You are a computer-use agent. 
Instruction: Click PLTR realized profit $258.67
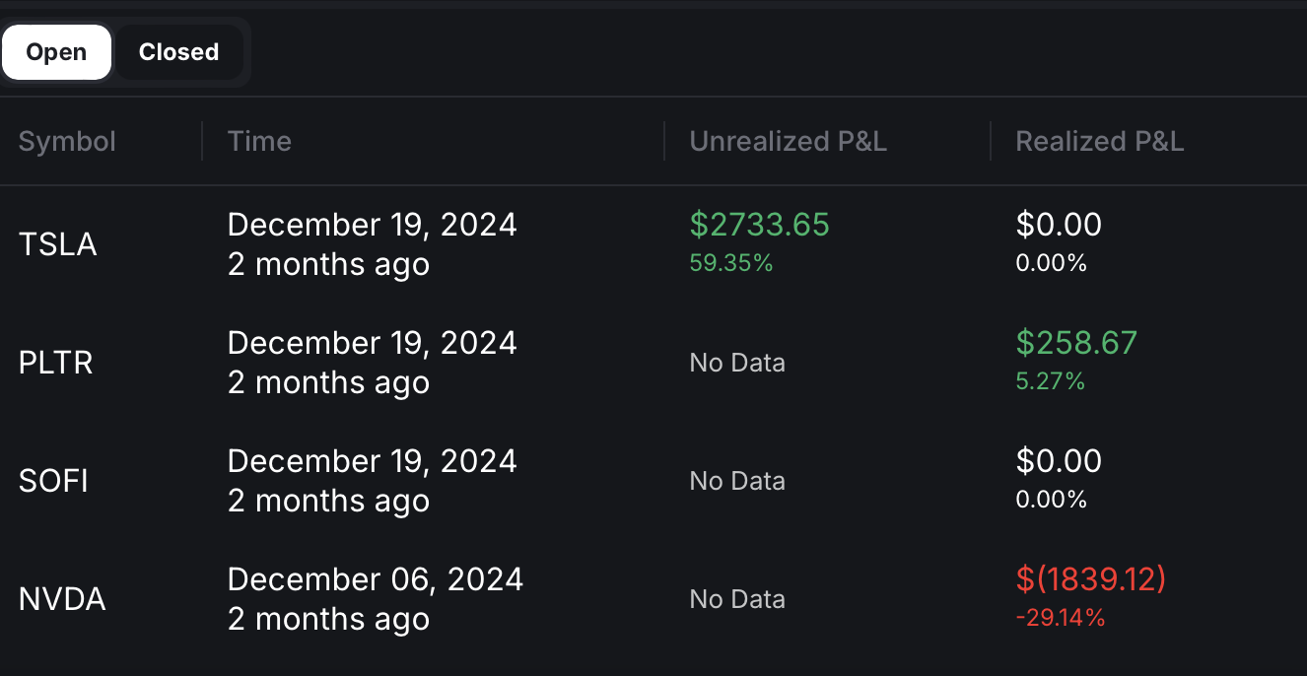pyautogui.click(x=1076, y=343)
